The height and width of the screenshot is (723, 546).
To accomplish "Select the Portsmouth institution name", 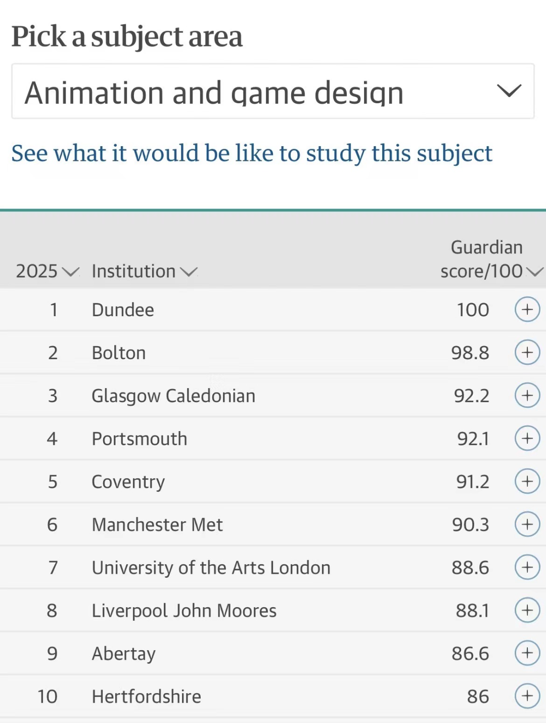I will [140, 439].
